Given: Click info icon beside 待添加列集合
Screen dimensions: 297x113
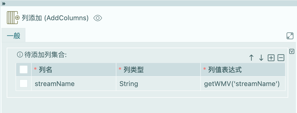Looking at the screenshot, I should tap(19, 55).
